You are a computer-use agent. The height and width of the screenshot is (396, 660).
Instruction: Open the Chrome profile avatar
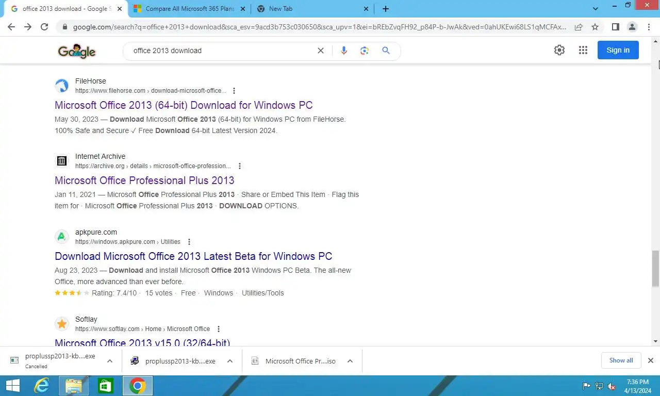[x=632, y=27]
